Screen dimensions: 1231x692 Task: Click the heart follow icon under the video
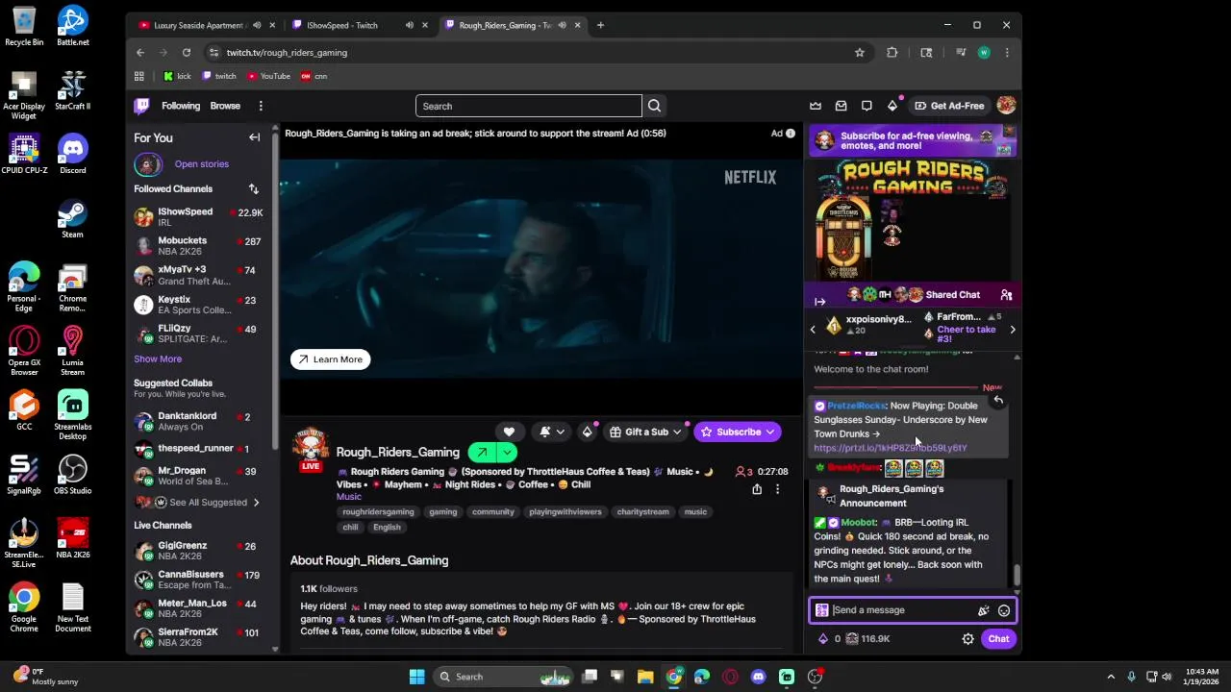[509, 432]
